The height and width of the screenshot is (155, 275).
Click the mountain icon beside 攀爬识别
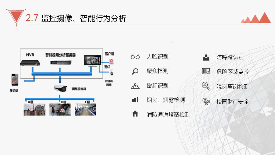(x=135, y=86)
